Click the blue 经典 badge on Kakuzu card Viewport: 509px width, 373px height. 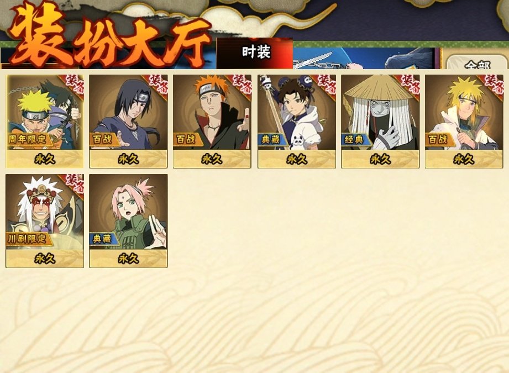[355, 140]
